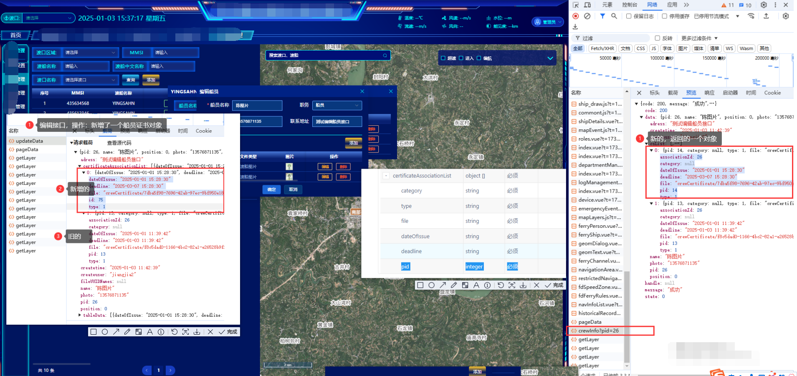This screenshot has height=376, width=797.
Task: Open the 职务 dropdown in 编辑船员 dialog
Action: [337, 105]
